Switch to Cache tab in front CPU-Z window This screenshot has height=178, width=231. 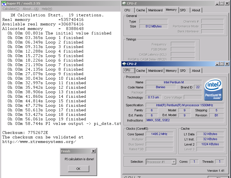point(140,71)
